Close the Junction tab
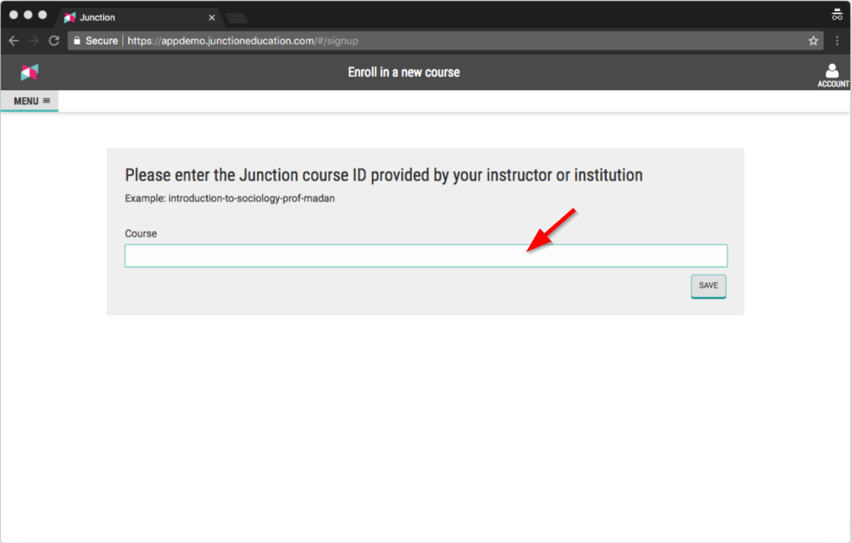 click(x=211, y=17)
